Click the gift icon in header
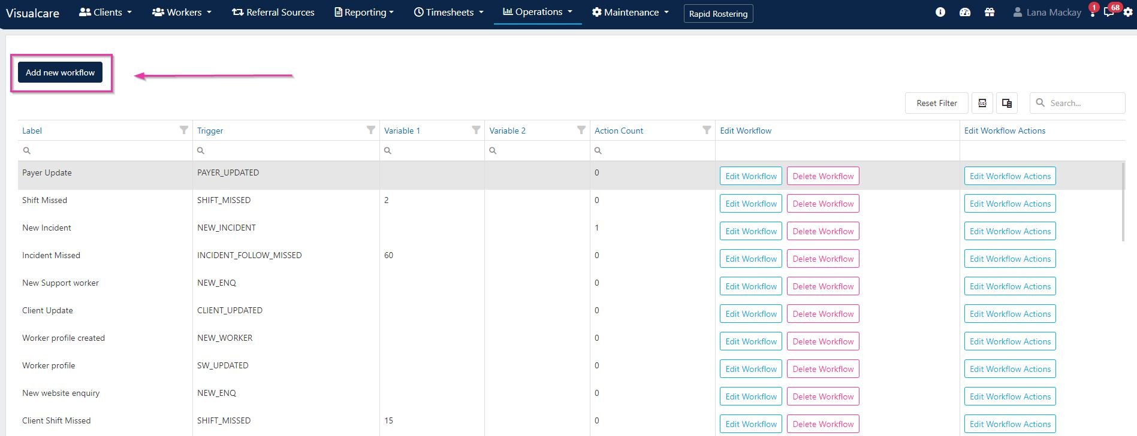The height and width of the screenshot is (436, 1137). 990,12
